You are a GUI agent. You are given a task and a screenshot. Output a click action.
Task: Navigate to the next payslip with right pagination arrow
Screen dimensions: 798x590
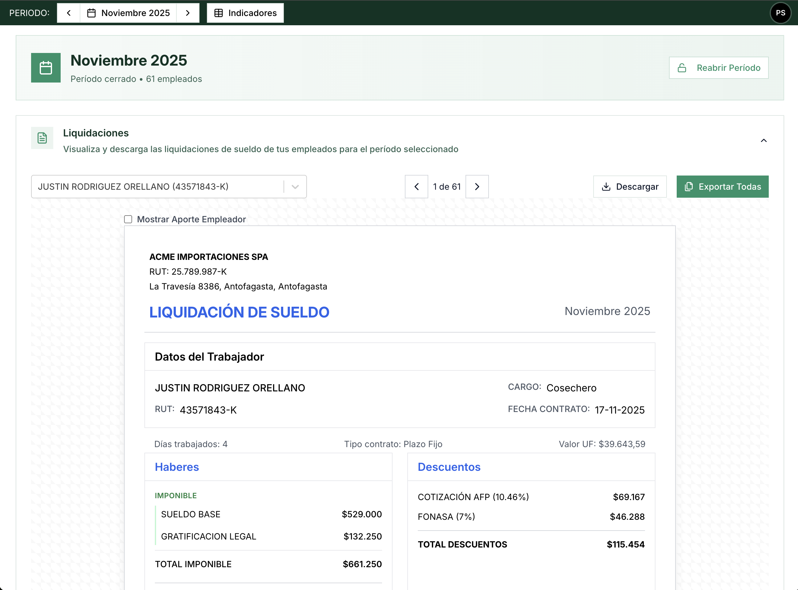pyautogui.click(x=477, y=186)
